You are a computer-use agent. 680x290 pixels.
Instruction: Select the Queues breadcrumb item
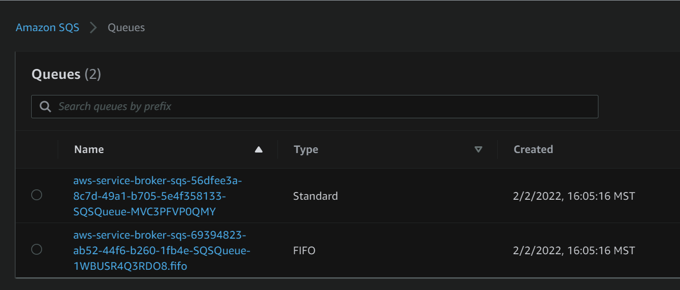[x=126, y=27]
